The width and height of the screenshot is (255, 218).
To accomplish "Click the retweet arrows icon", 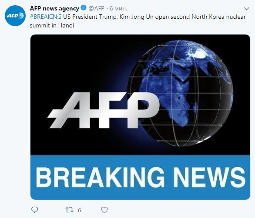I will click(x=70, y=210).
